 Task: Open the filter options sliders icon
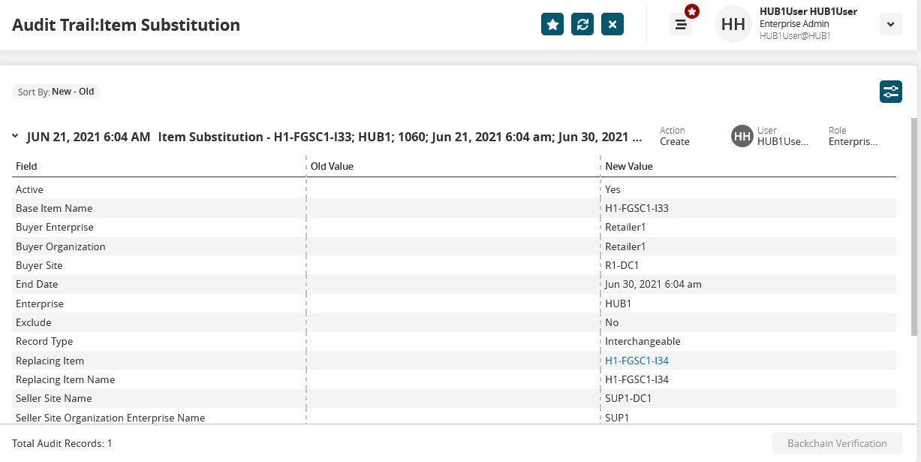[891, 92]
